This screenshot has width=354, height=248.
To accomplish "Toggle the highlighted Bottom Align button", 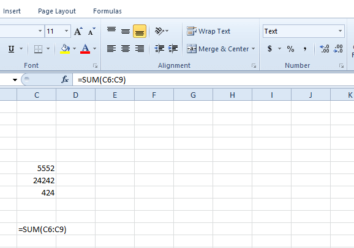I will point(140,31).
